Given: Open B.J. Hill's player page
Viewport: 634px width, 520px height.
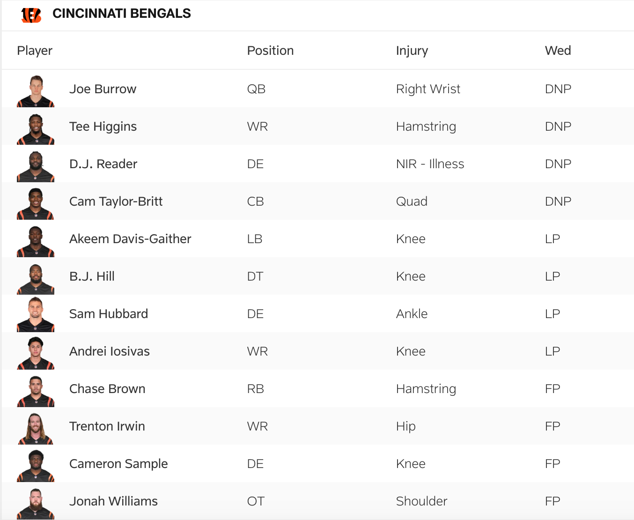Looking at the screenshot, I should point(92,276).
